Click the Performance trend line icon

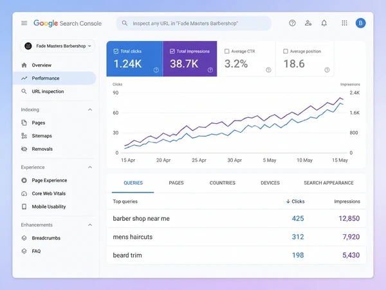24,78
